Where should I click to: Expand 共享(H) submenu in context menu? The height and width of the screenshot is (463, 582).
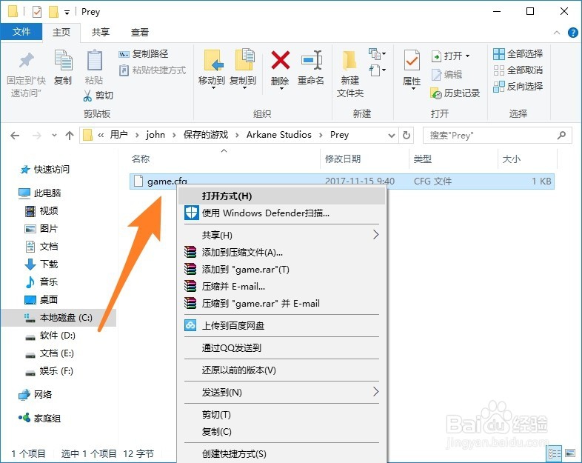pos(281,235)
